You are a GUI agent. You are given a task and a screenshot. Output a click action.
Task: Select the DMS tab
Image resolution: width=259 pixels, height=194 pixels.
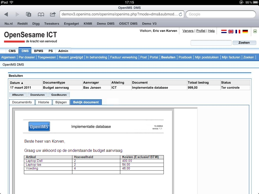pos(25,51)
